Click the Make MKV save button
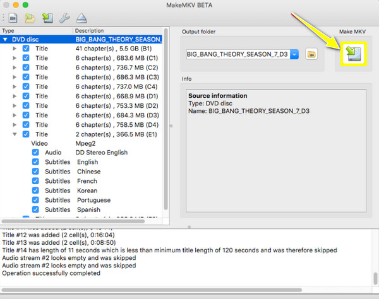The height and width of the screenshot is (299, 379). [x=353, y=54]
